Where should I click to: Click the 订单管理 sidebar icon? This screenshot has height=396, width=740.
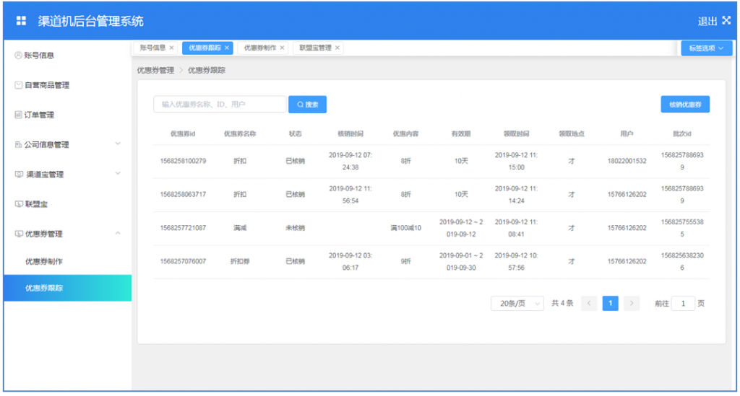coord(18,115)
